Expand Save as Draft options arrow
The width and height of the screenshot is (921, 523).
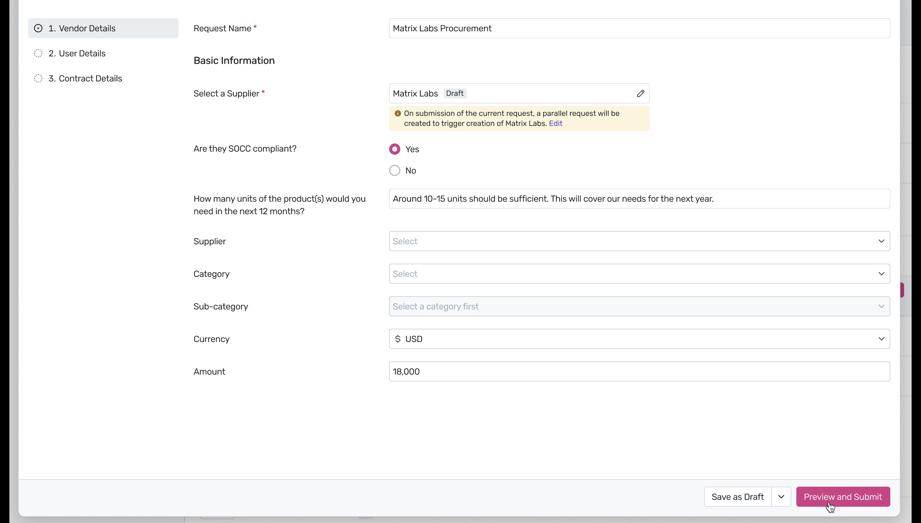781,497
